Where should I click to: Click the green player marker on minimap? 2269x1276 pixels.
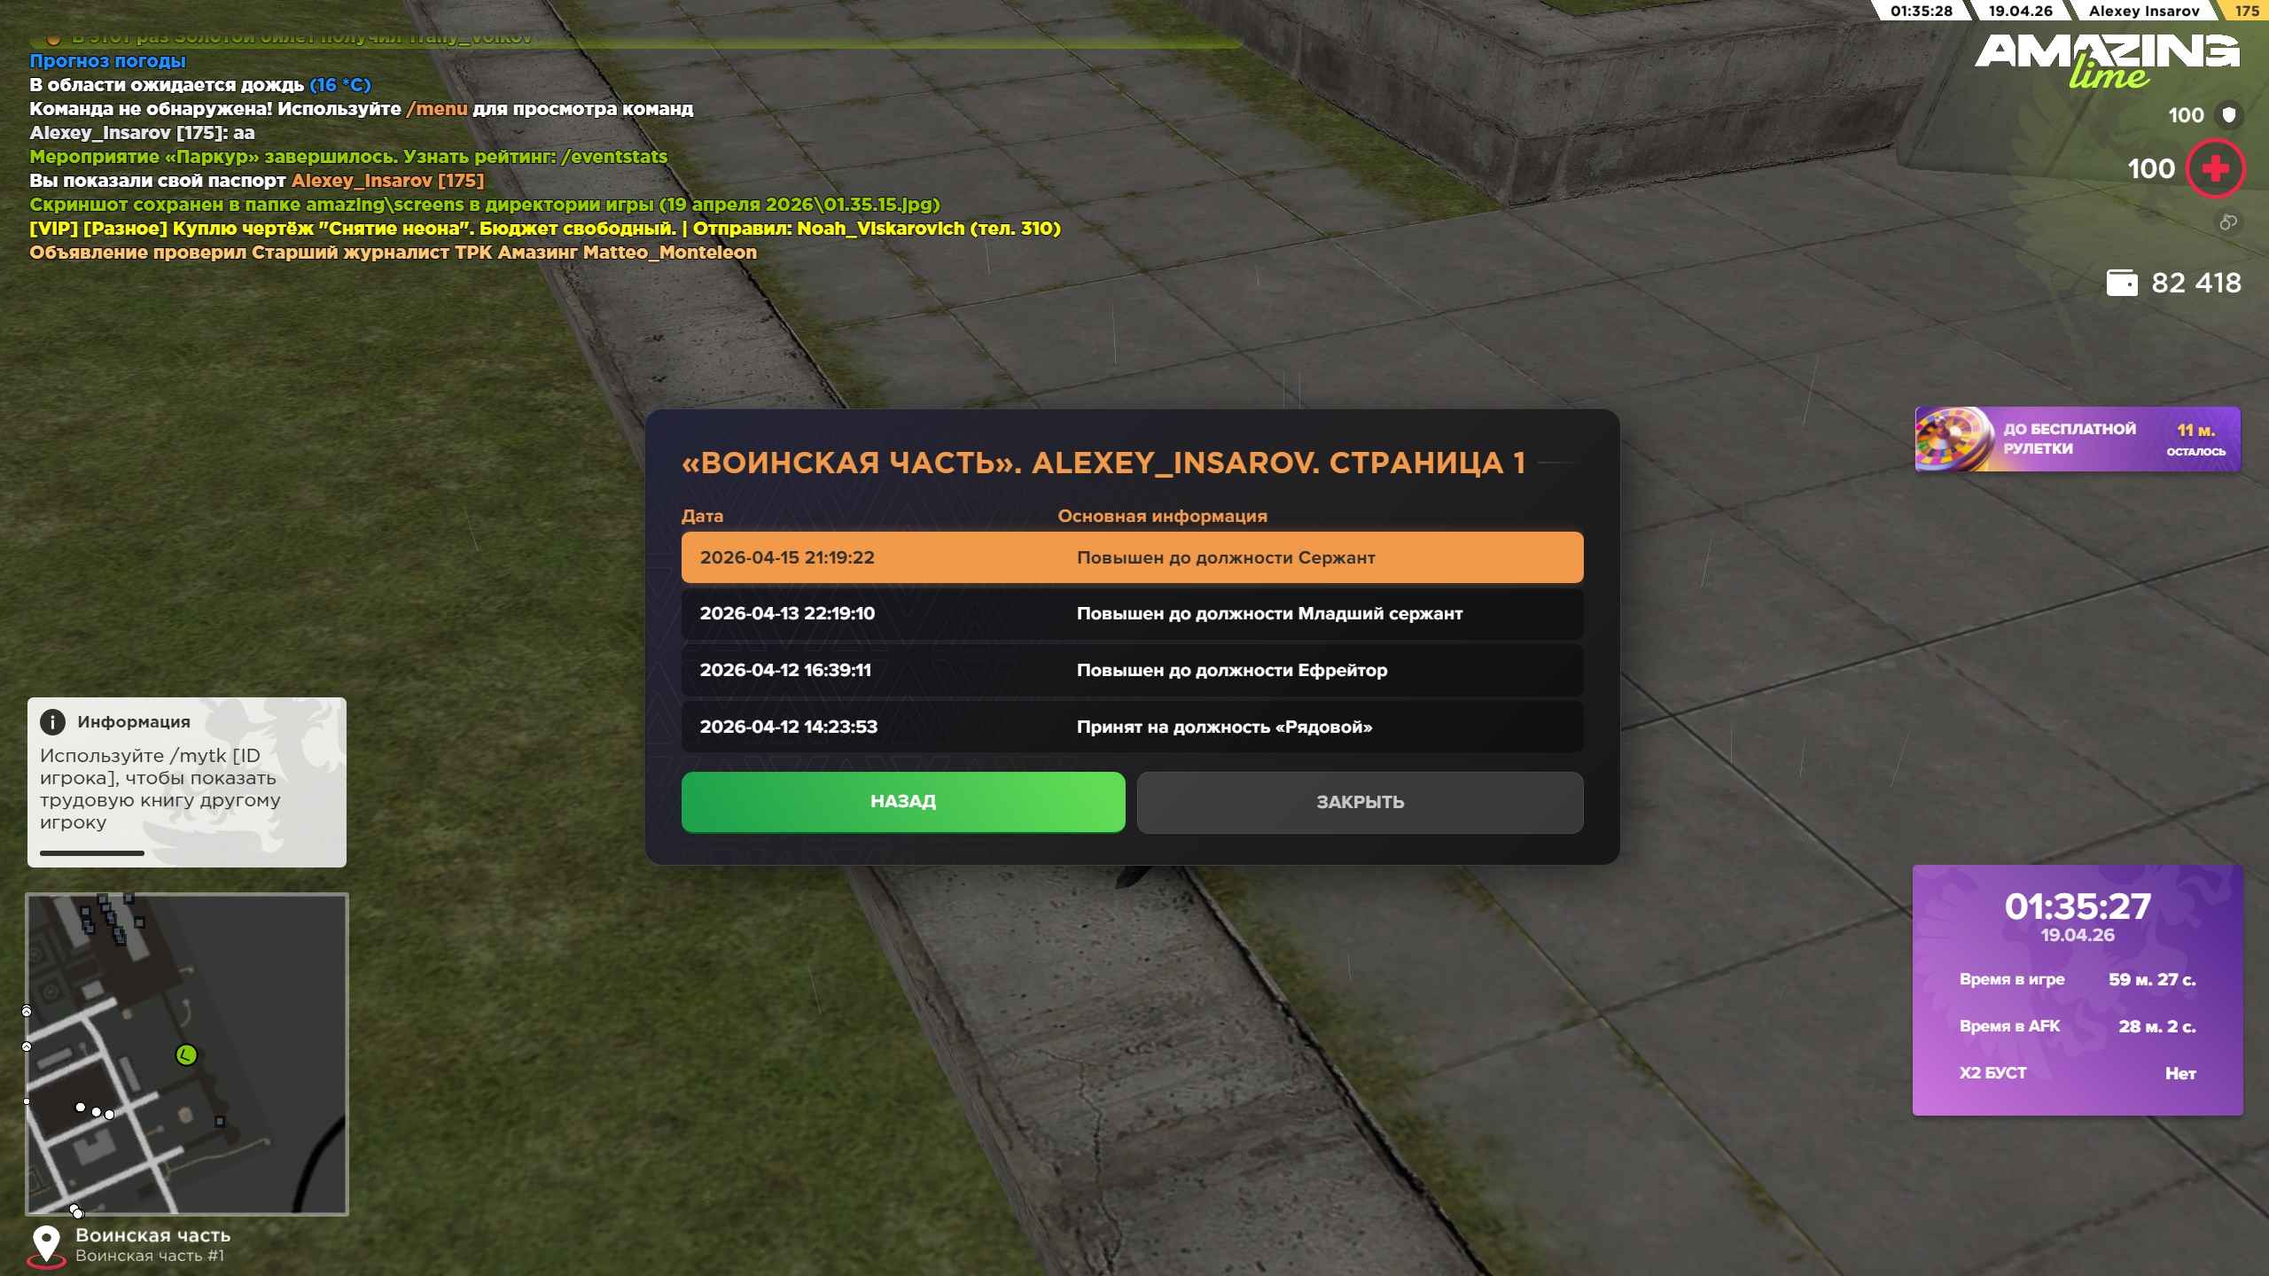coord(186,1054)
